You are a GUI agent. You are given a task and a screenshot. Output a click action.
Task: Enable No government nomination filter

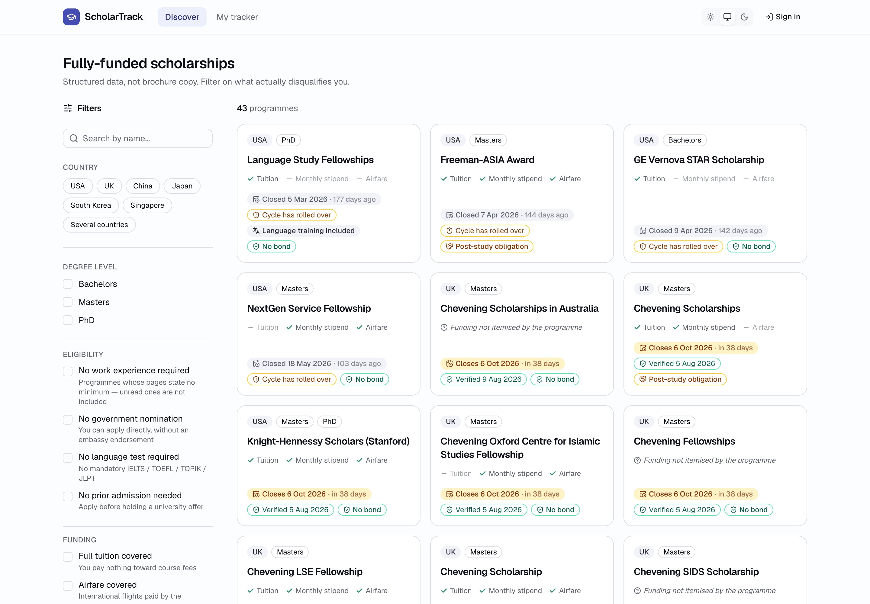[x=68, y=420]
